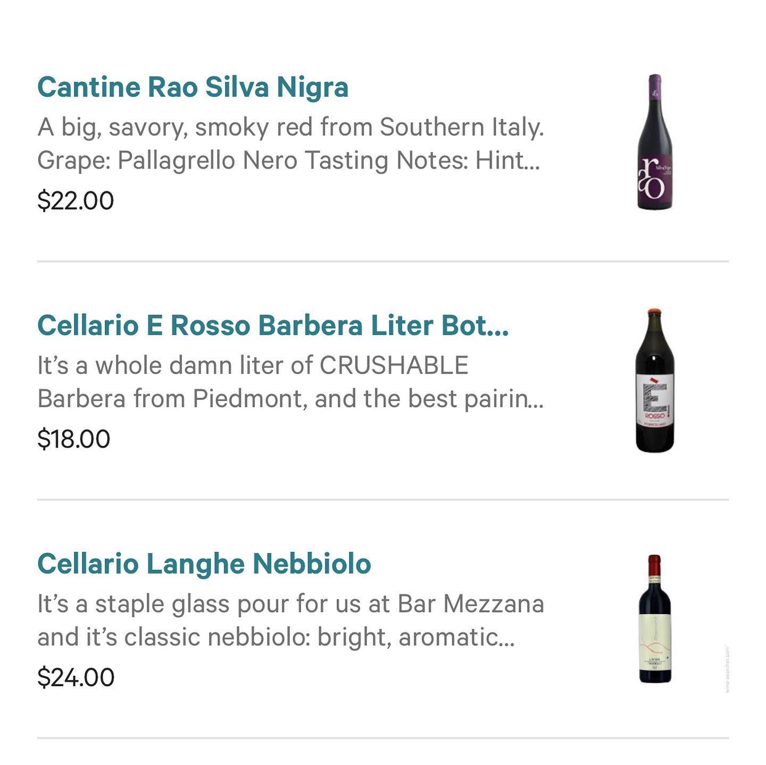This screenshot has height=765, width=766.
Task: Open the Cantine Rao Silva Nigra listing
Action: tap(193, 88)
